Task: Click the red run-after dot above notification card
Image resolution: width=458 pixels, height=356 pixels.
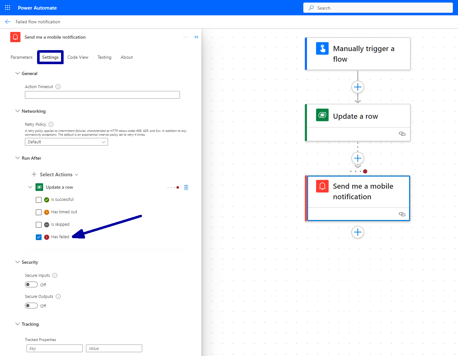Action: [x=365, y=171]
